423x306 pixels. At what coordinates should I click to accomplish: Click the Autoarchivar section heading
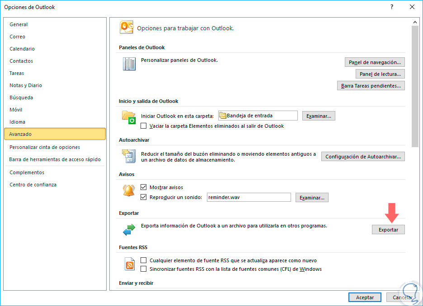point(134,140)
